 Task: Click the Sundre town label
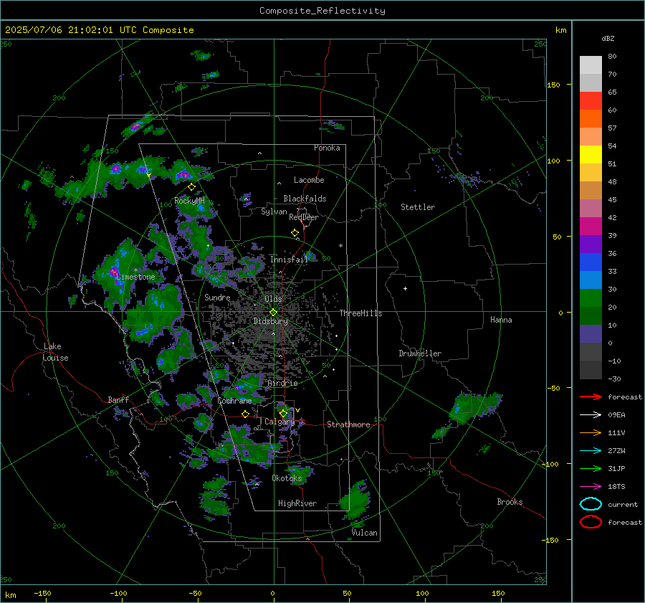(217, 297)
